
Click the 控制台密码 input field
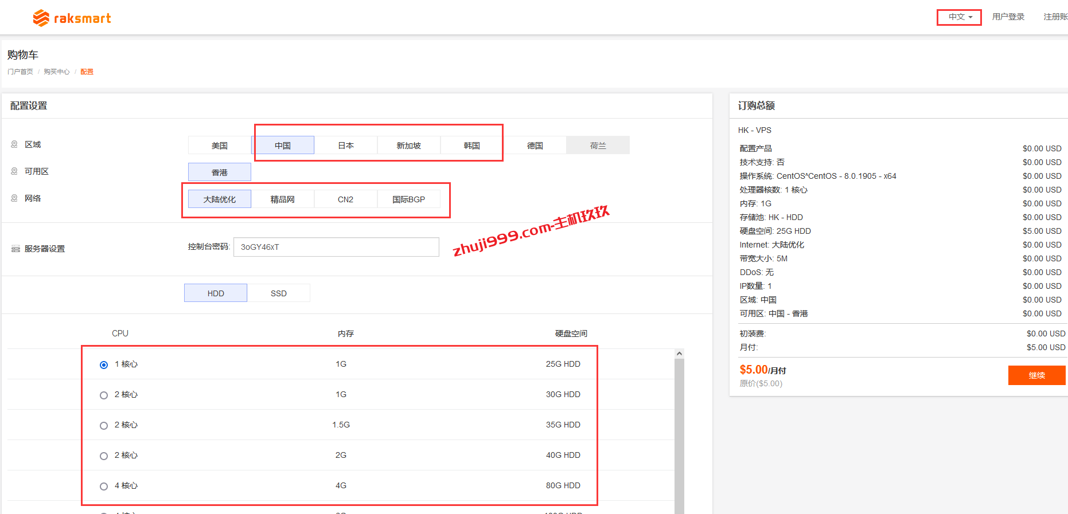(x=336, y=247)
